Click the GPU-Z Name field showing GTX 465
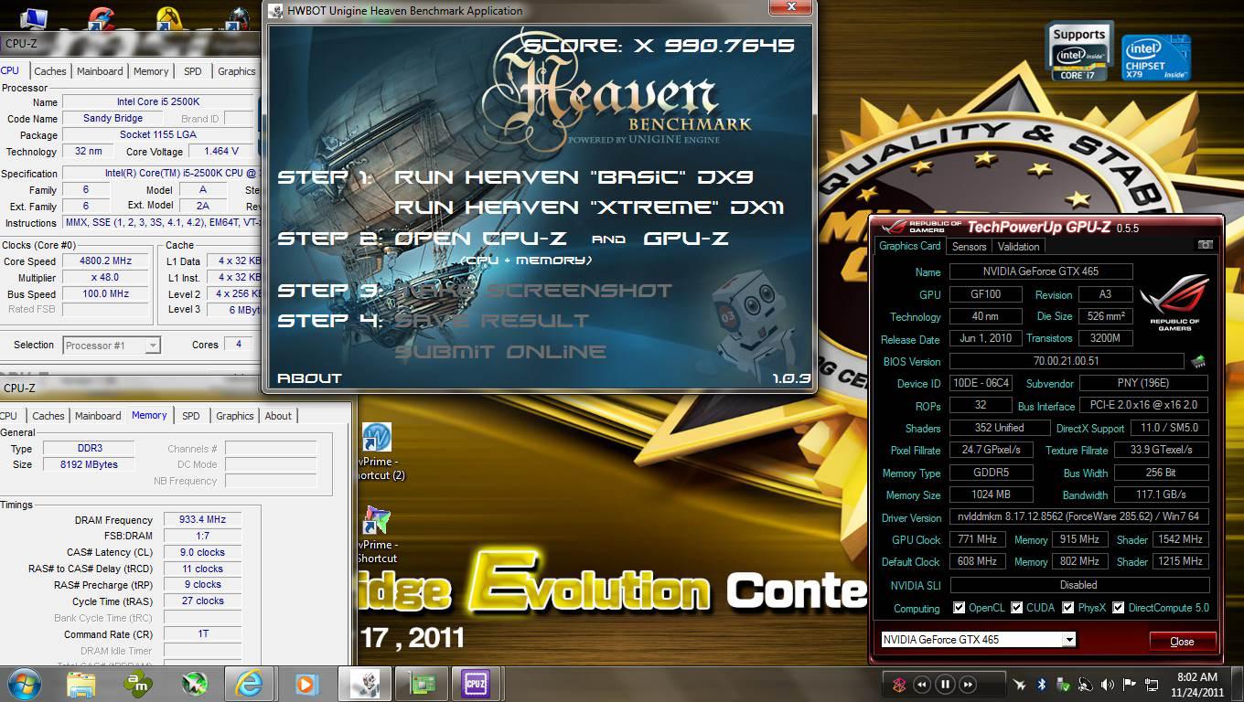This screenshot has width=1244, height=702. click(1041, 271)
